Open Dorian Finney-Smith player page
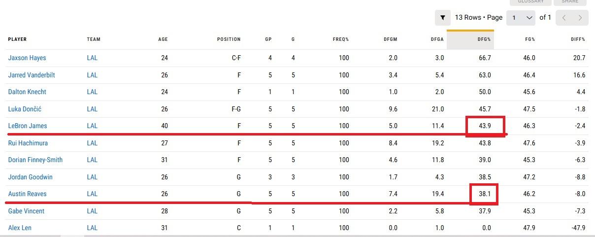Image resolution: width=595 pixels, height=237 pixels. 35,160
